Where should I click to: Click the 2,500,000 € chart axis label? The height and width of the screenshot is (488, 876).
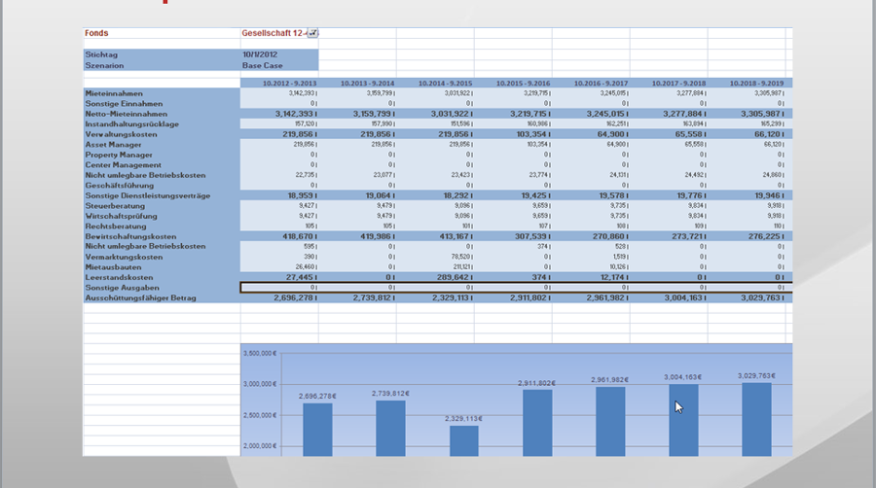(x=260, y=415)
